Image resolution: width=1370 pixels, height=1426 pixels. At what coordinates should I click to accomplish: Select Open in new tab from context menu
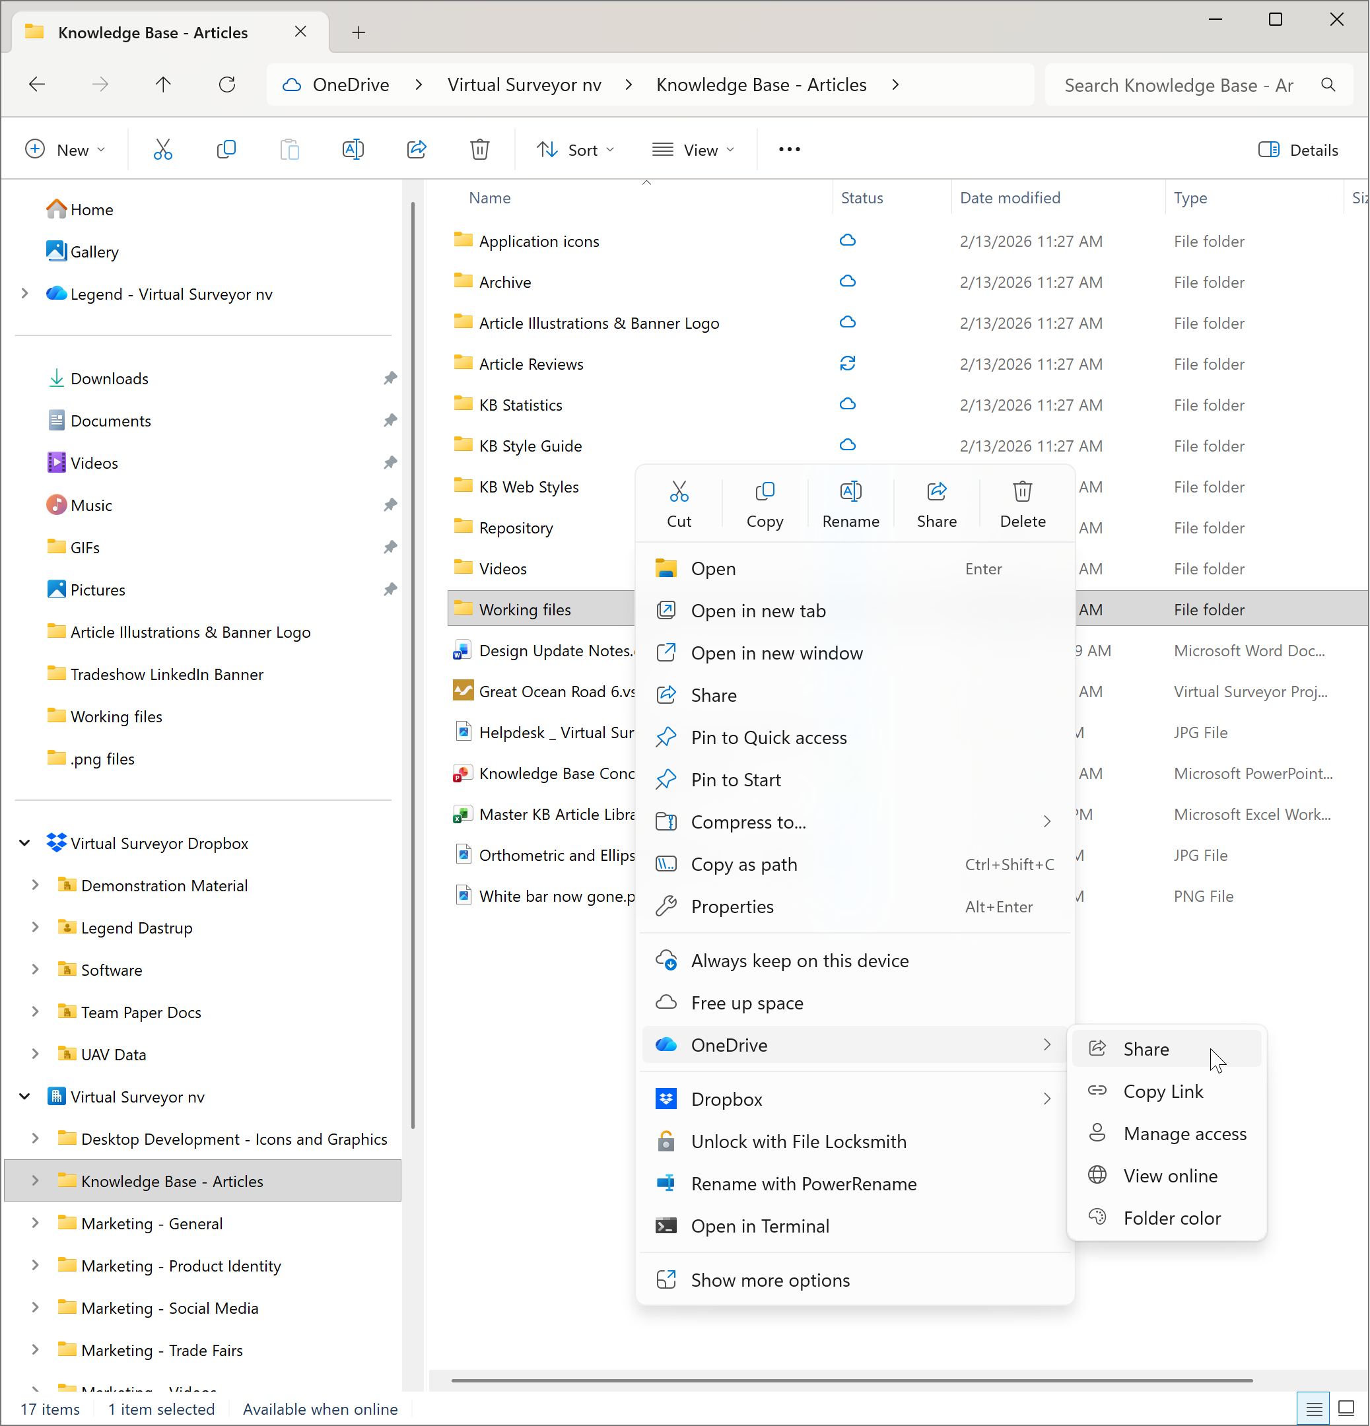(x=758, y=611)
